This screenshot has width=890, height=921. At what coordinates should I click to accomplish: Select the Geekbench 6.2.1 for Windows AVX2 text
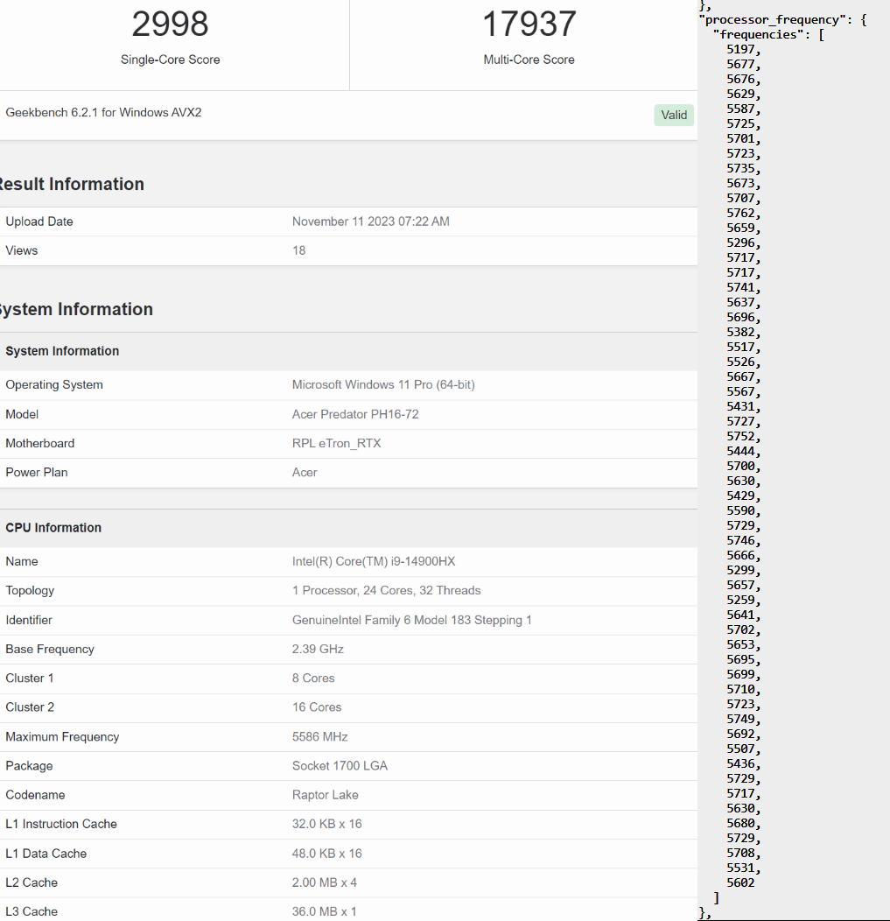coord(103,112)
